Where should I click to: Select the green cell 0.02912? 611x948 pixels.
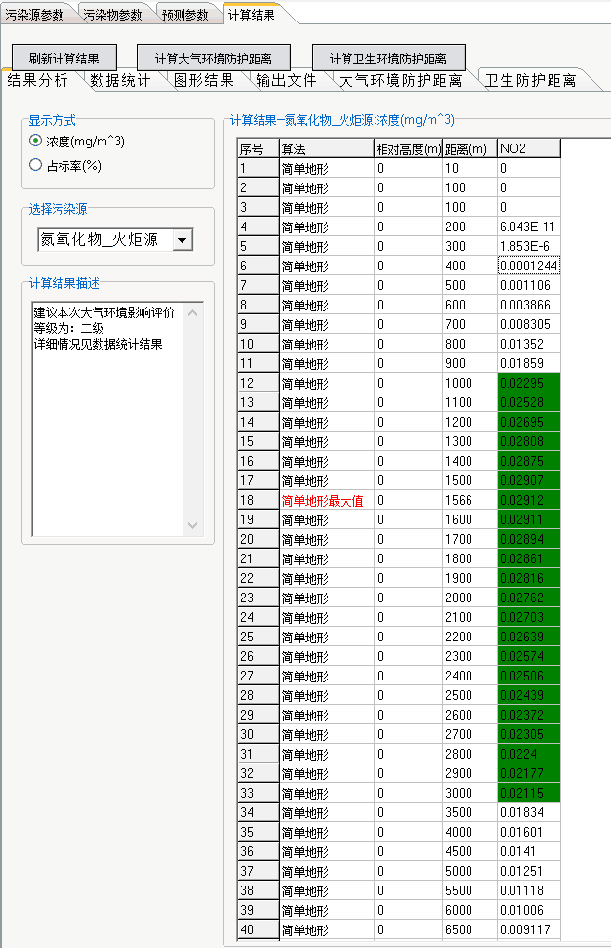[x=529, y=500]
